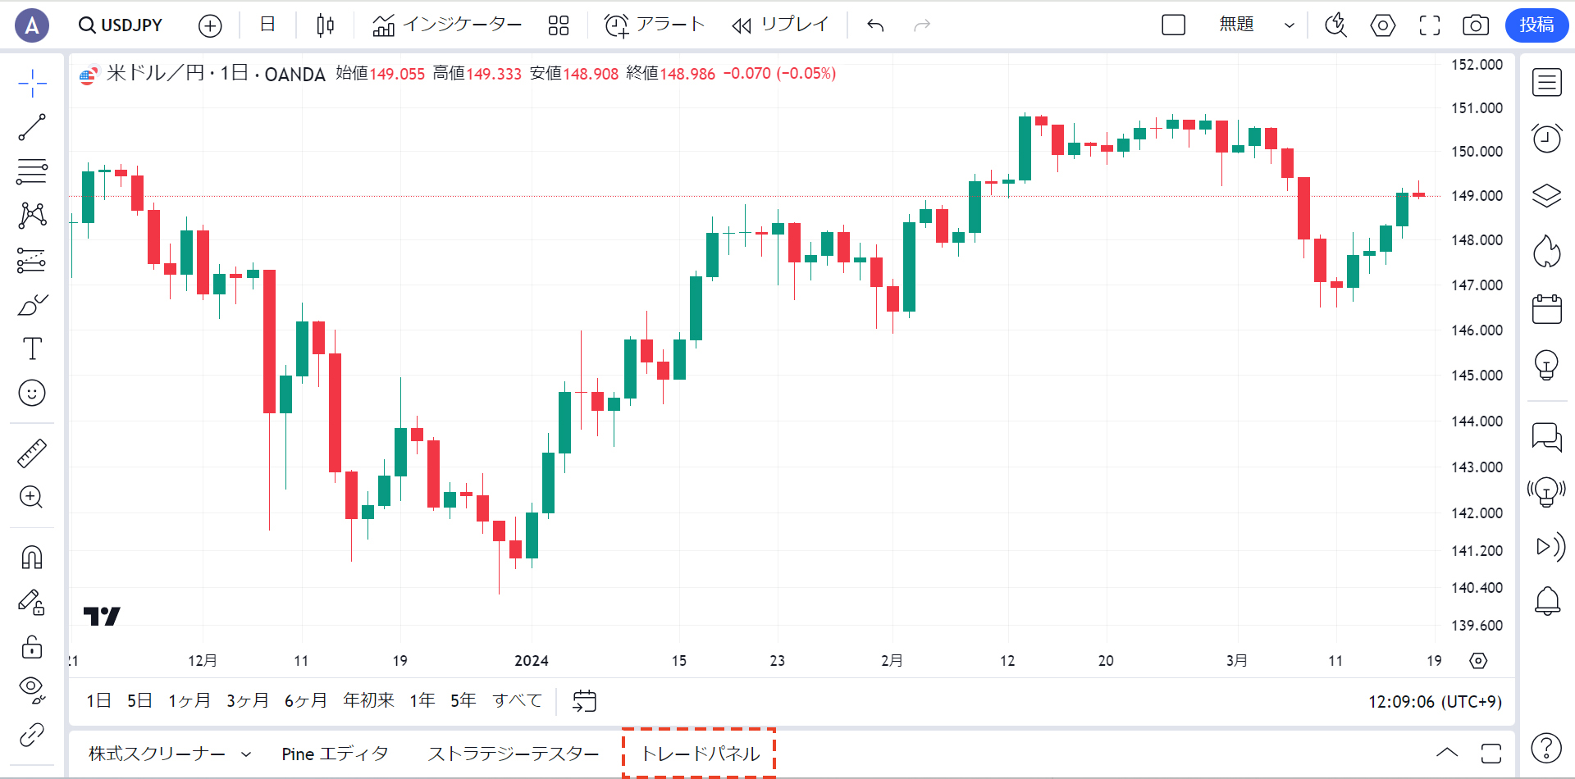
Task: Select the crosshair cursor tool
Action: pyautogui.click(x=32, y=83)
